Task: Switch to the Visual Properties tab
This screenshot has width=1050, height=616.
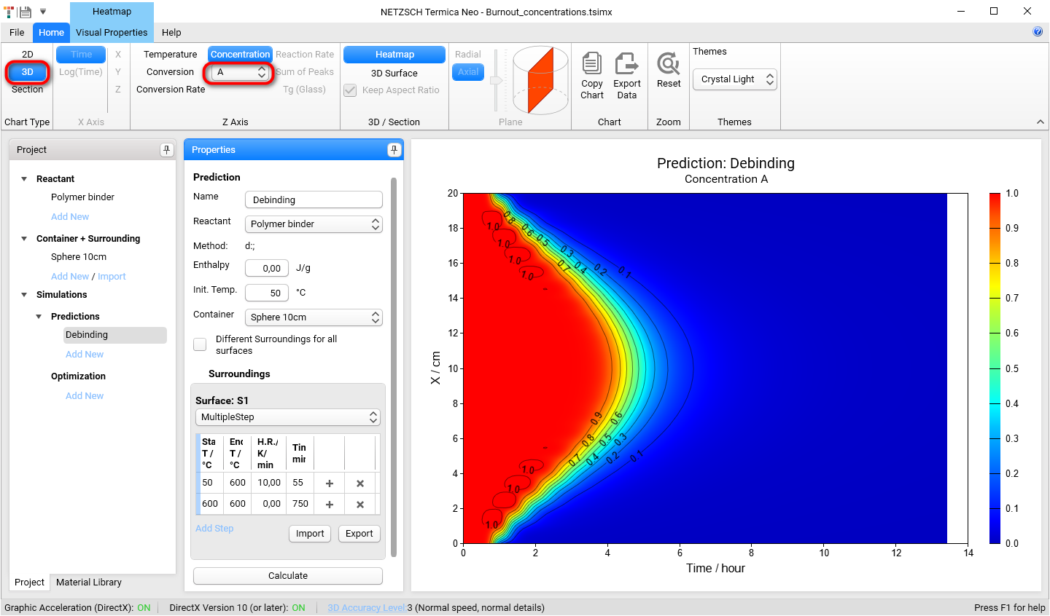Action: click(112, 32)
